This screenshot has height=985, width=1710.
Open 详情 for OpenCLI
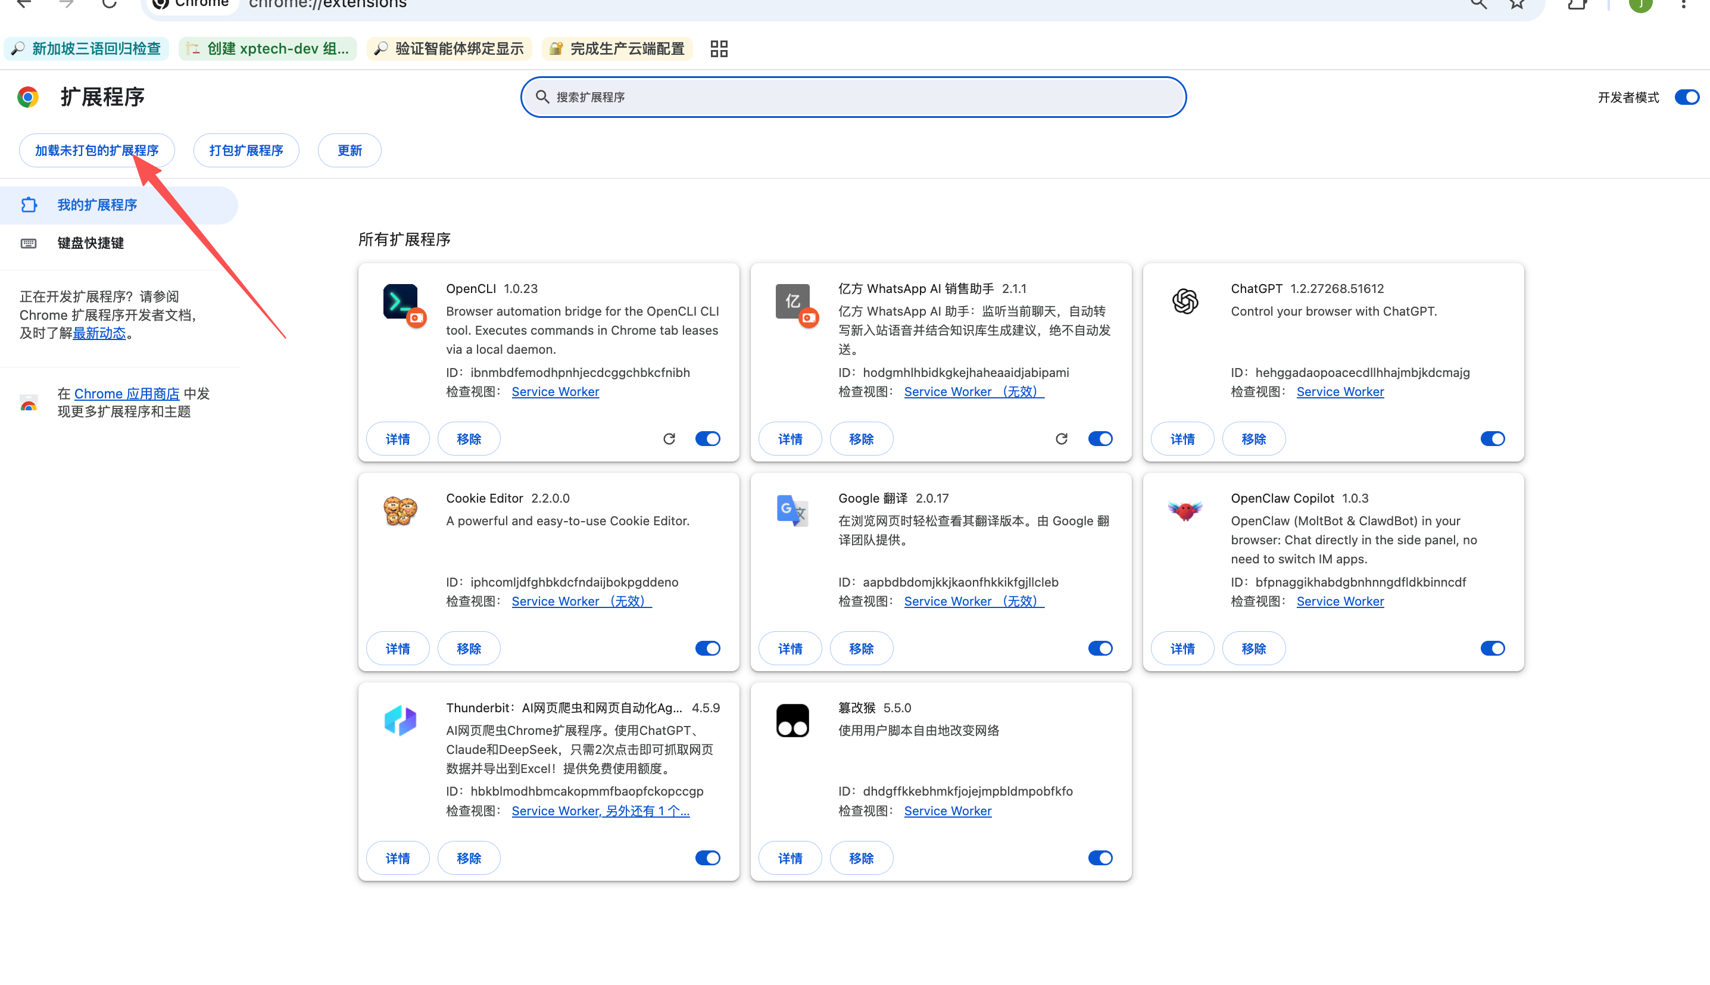tap(398, 439)
